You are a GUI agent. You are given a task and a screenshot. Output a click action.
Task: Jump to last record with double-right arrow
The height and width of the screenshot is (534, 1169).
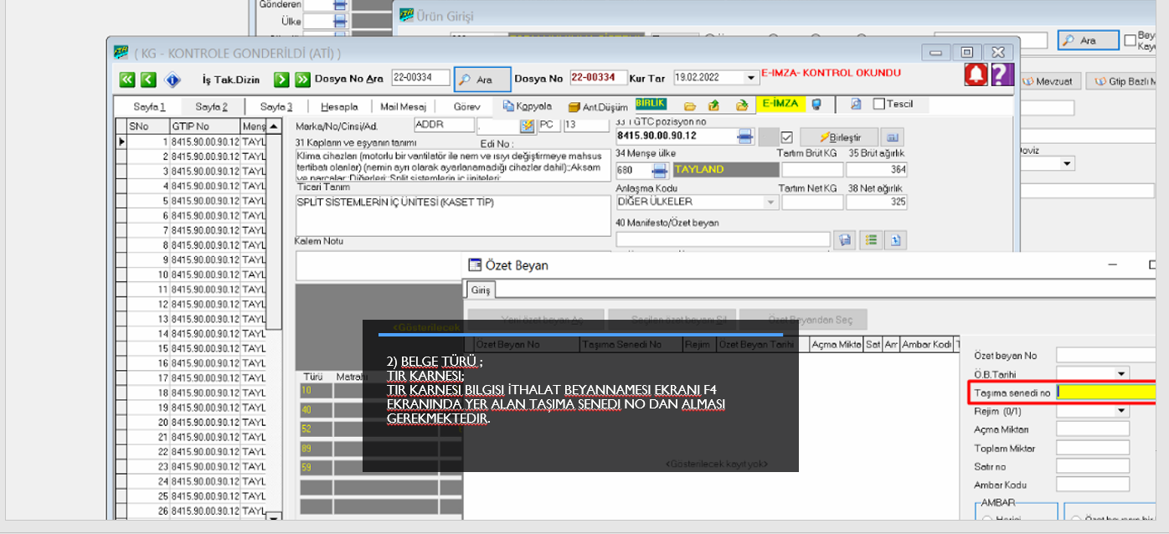tap(302, 80)
